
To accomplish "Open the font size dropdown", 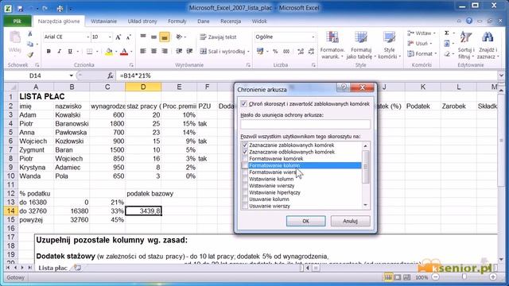I will pyautogui.click(x=110, y=37).
